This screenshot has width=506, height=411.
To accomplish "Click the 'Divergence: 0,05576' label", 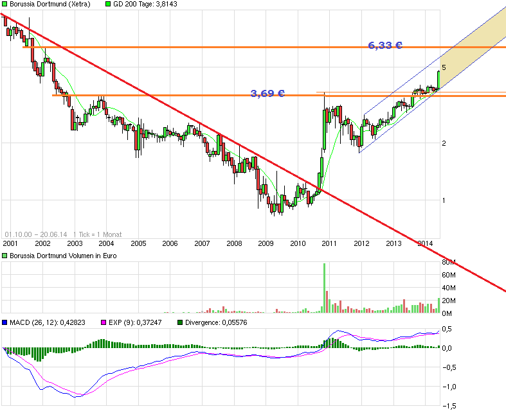I will [216, 322].
